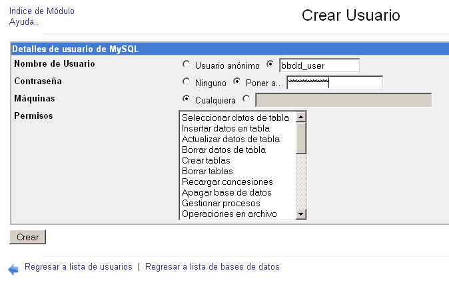449x287 pixels.
Task: Select the specific machine radio button
Action: [246, 99]
